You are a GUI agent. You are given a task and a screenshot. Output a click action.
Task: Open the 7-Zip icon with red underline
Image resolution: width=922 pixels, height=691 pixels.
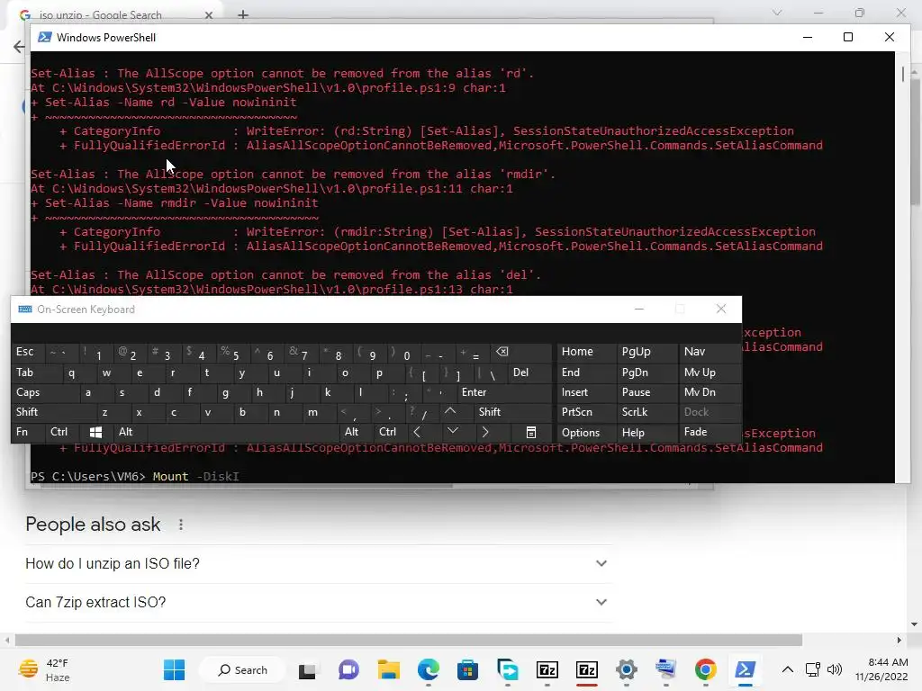(x=587, y=669)
